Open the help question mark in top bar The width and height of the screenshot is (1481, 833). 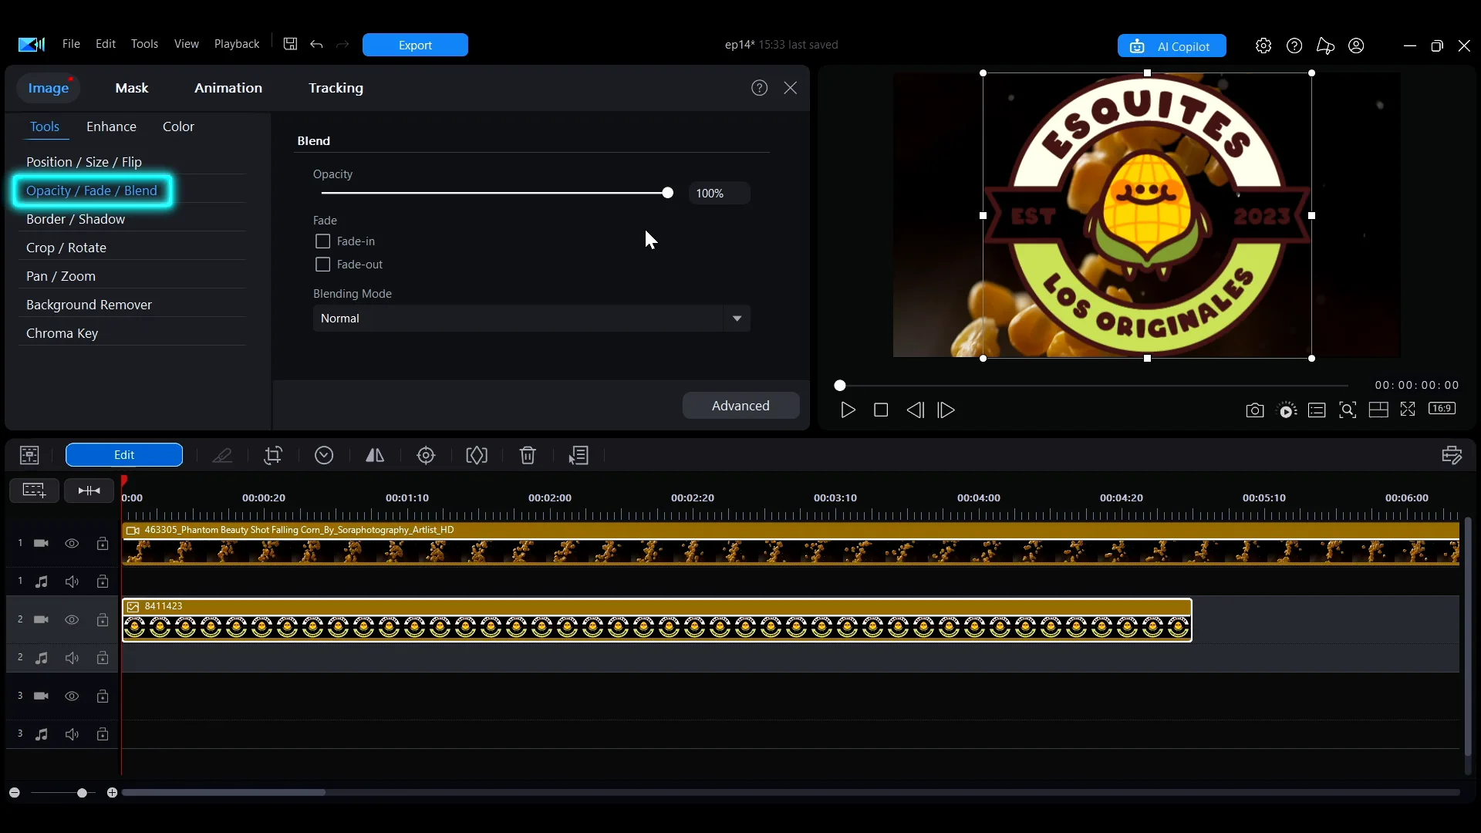click(x=1294, y=46)
